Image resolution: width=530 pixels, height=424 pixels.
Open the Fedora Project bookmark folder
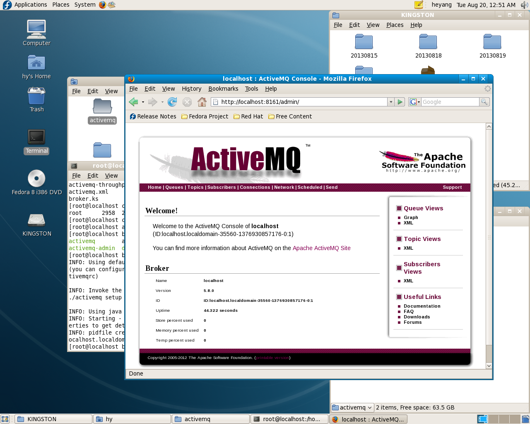coord(205,116)
